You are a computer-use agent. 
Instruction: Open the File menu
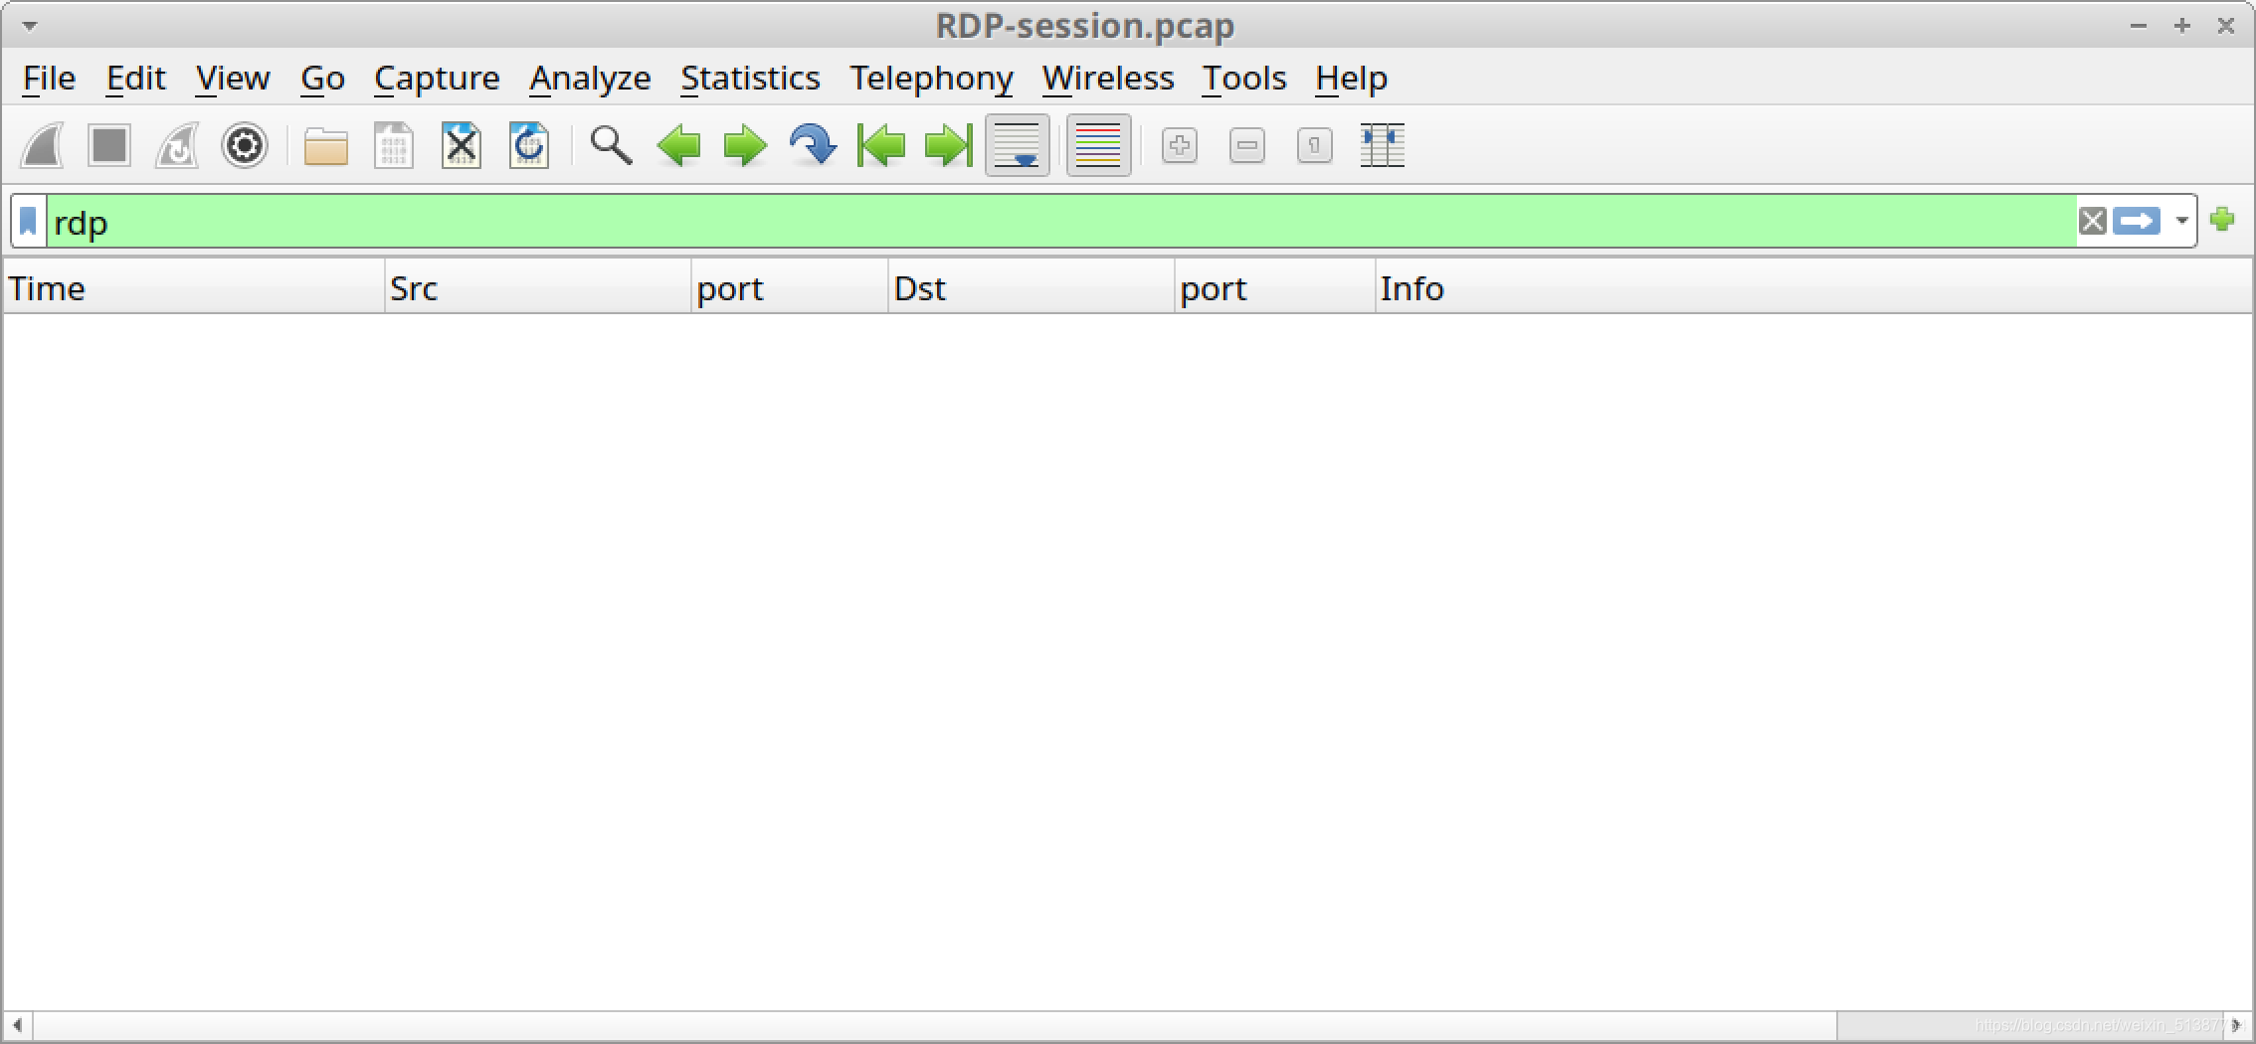point(49,79)
